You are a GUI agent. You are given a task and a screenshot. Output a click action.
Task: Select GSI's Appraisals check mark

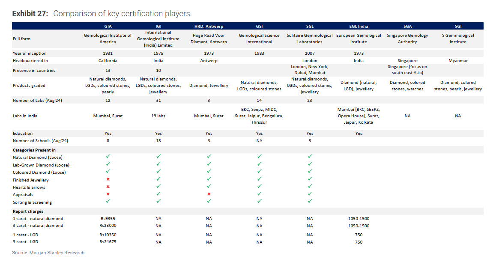pos(260,194)
